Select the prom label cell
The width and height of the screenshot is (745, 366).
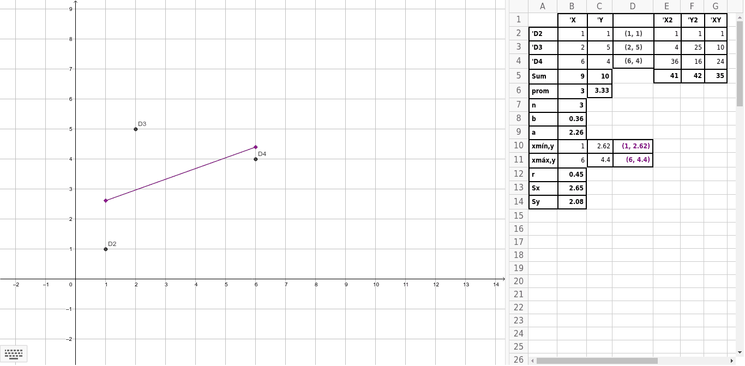click(x=543, y=91)
